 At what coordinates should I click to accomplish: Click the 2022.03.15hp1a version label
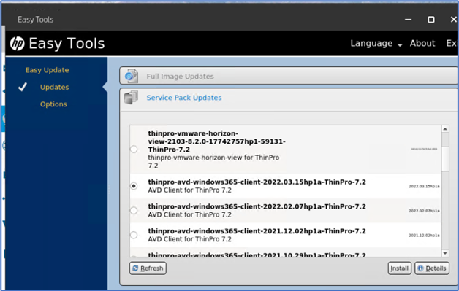424,186
